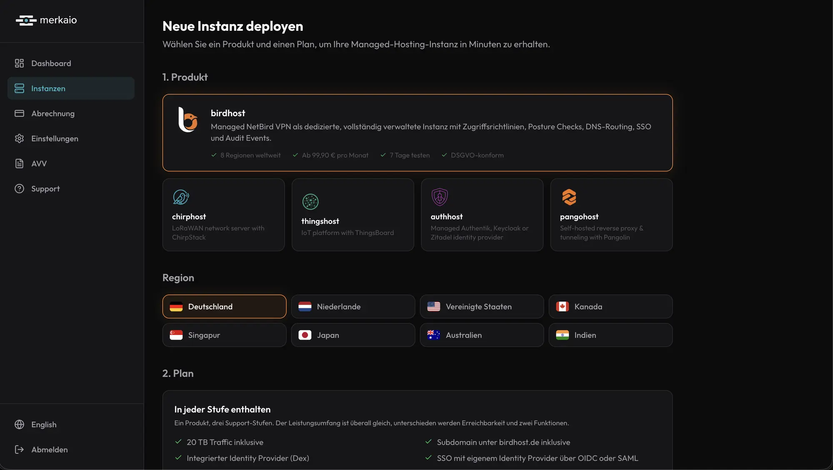Go to Abrechnung section
The width and height of the screenshot is (833, 470).
[x=71, y=113]
